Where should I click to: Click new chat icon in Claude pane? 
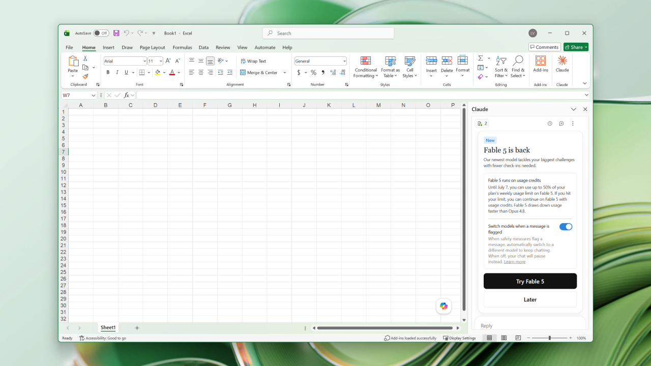(561, 124)
